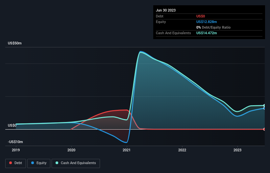Select the Equity endpoint marker on chart
This screenshot has height=173, width=270.
click(x=264, y=108)
